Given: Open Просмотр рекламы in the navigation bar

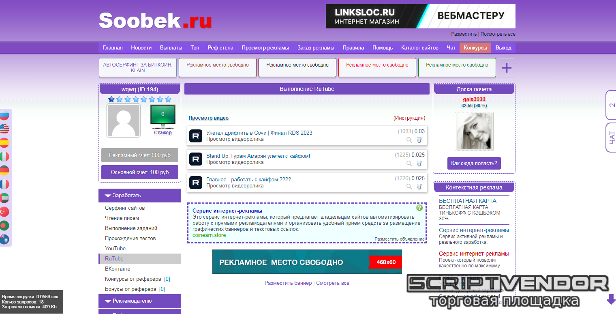Looking at the screenshot, I should (265, 48).
